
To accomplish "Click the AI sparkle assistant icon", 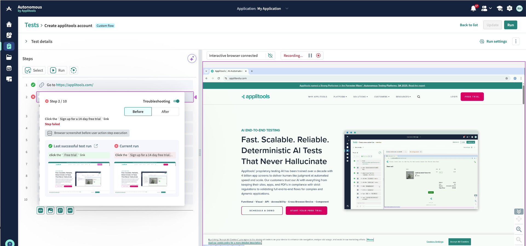I will pos(192,58).
